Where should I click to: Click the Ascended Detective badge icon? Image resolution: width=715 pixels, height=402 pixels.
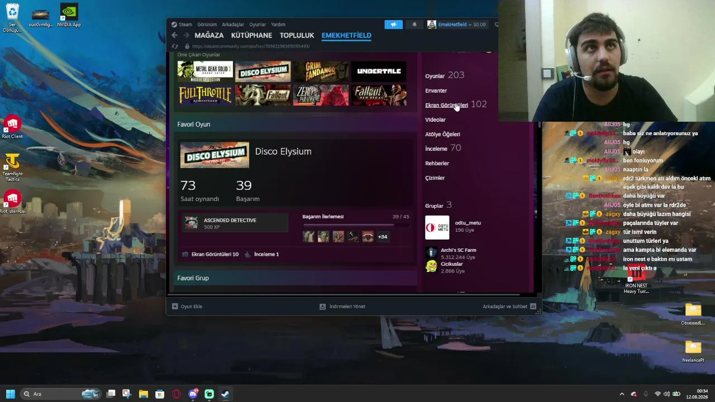coord(191,223)
